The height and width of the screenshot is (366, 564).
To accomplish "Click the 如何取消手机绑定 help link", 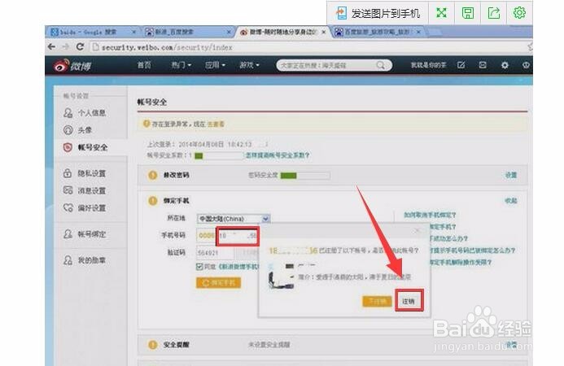I will tap(430, 215).
